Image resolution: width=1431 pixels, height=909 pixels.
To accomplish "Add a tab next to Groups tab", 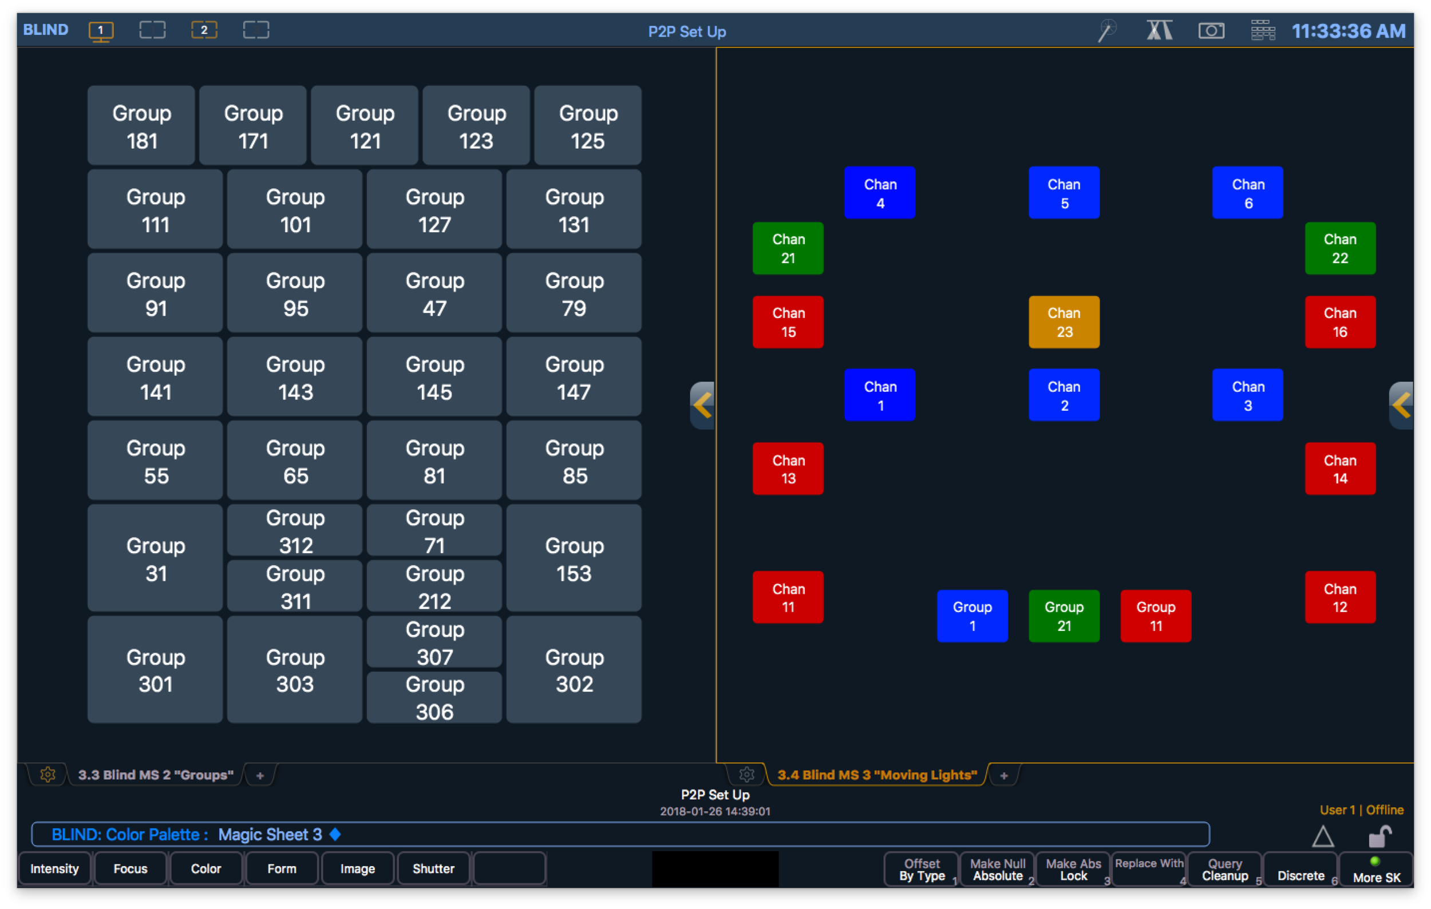I will tap(260, 775).
